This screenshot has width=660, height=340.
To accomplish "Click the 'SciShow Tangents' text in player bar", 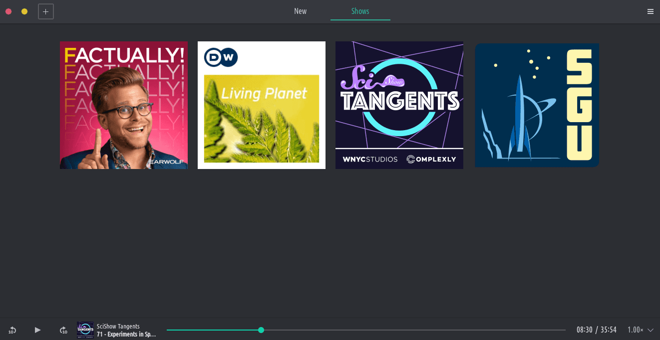I will 118,326.
